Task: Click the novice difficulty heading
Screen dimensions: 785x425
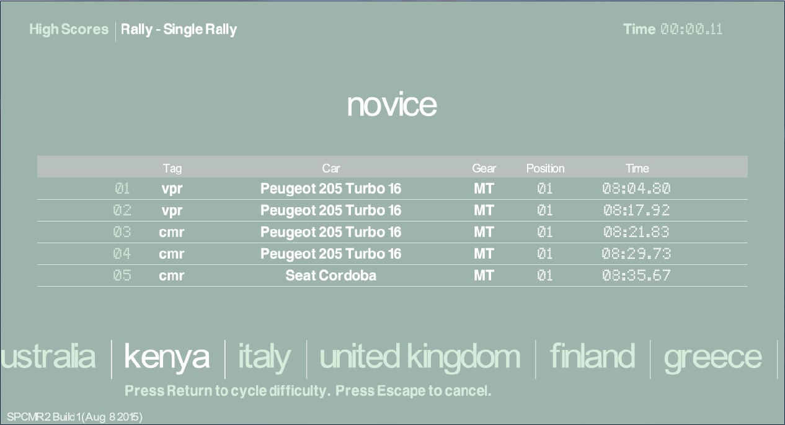Action: point(392,104)
